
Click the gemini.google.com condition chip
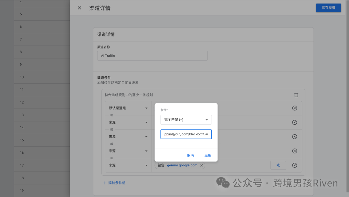coord(180,165)
